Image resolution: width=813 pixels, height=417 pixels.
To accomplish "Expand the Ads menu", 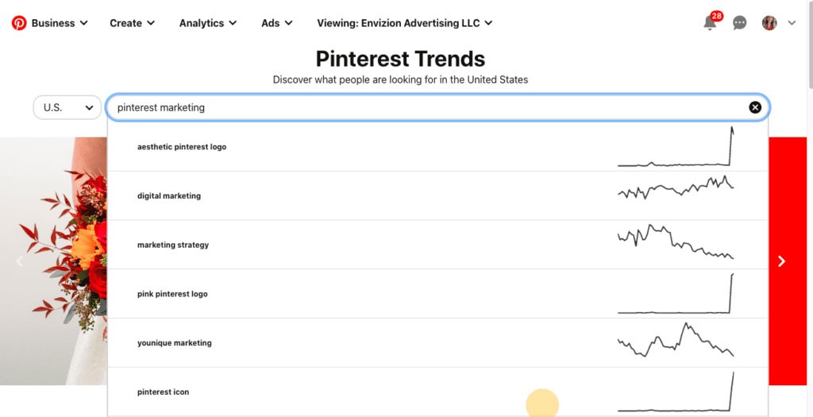I will point(277,23).
